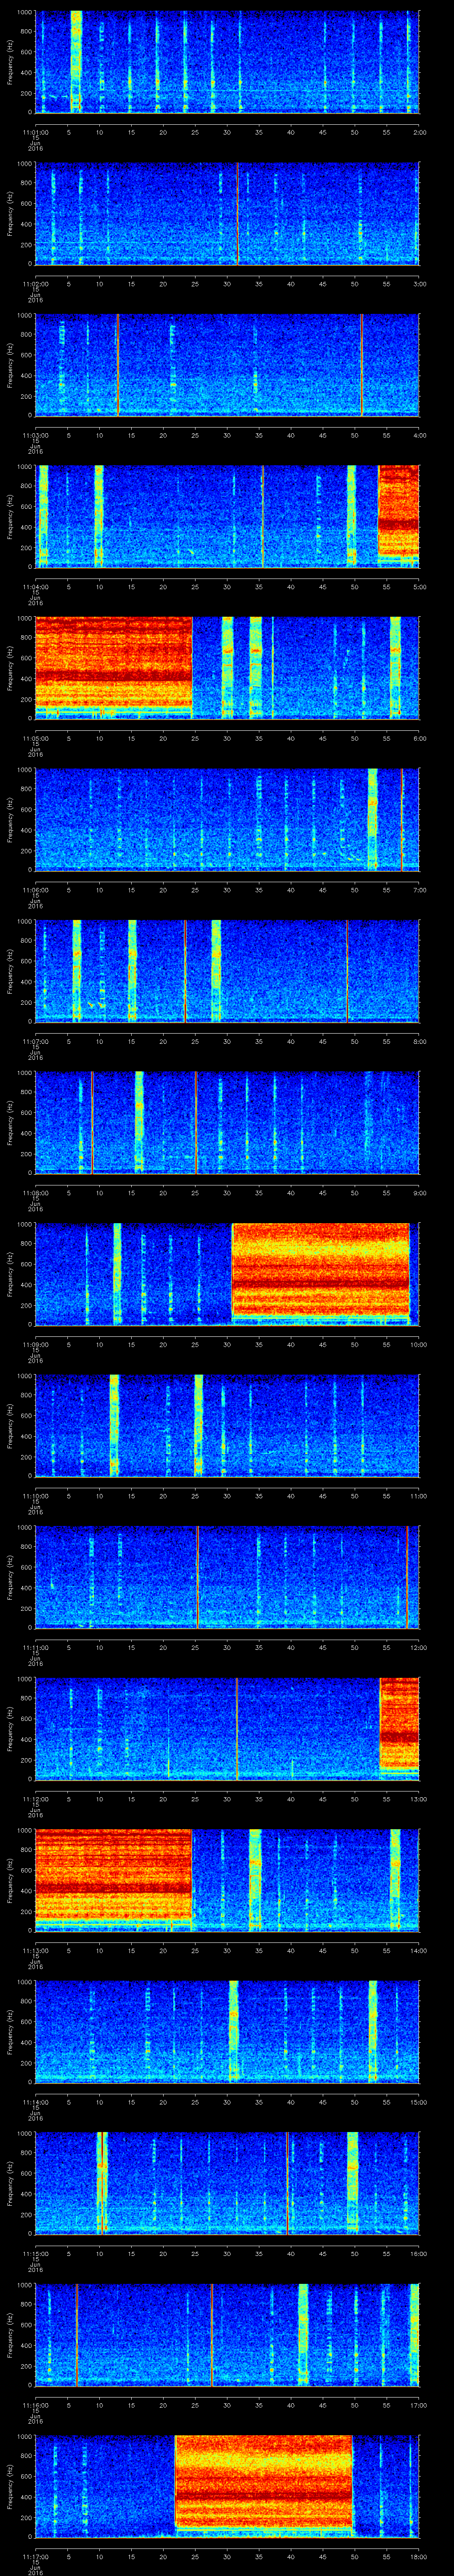The image size is (454, 2576).
Task: Click the "5:00" end label on the 11:04:00 axis
Action: (419, 586)
